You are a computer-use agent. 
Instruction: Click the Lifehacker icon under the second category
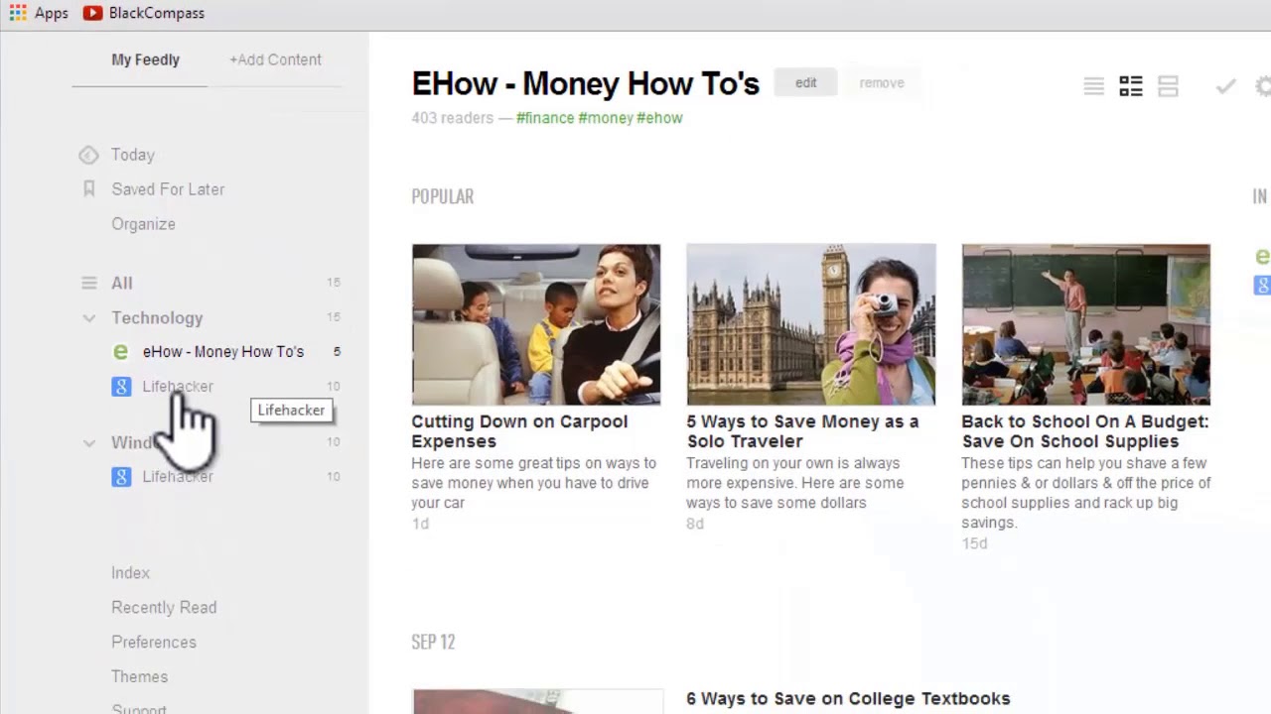click(121, 477)
